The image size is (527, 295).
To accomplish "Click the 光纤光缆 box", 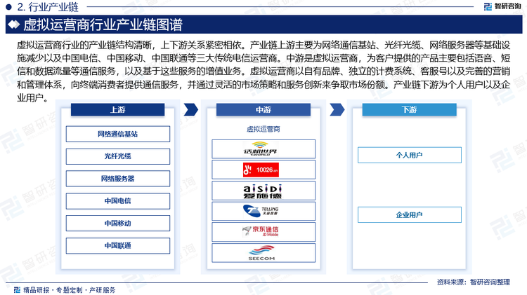I will tap(117, 156).
